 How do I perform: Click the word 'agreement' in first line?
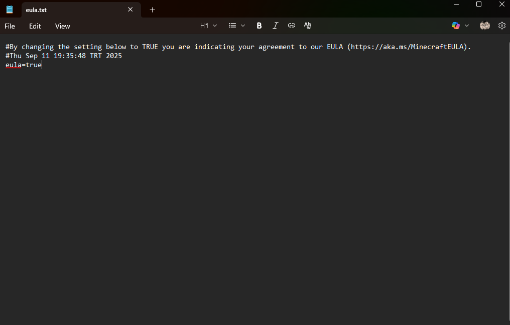(277, 47)
